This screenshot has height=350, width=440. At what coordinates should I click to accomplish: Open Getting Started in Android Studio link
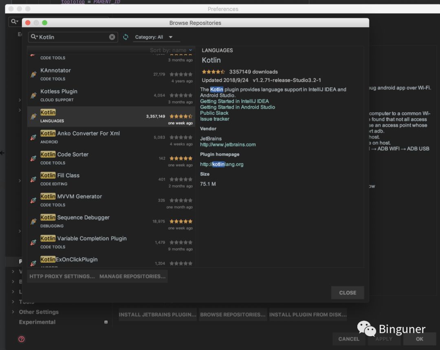[238, 107]
